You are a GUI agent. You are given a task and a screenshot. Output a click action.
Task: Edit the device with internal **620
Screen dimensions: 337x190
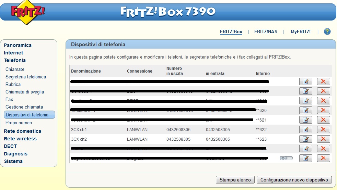coord(306,110)
